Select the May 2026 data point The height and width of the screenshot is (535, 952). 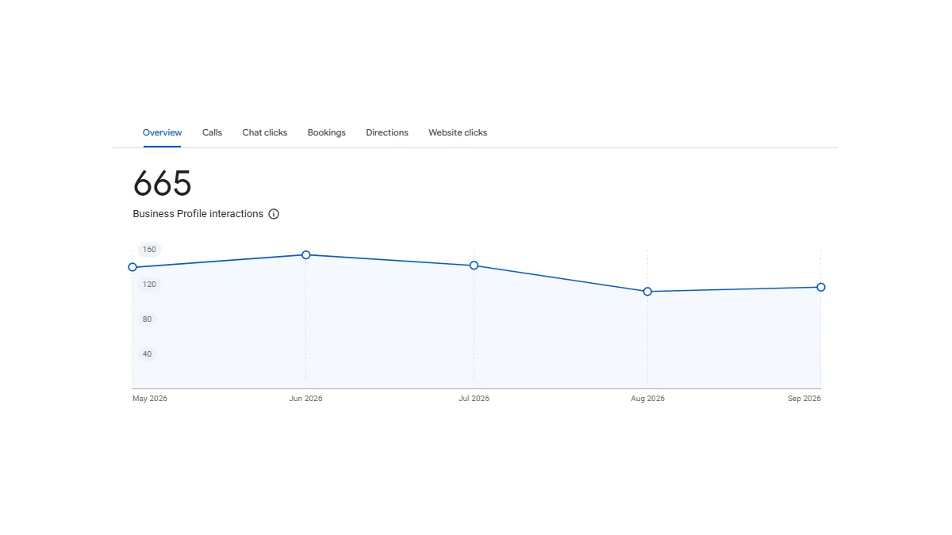(132, 267)
